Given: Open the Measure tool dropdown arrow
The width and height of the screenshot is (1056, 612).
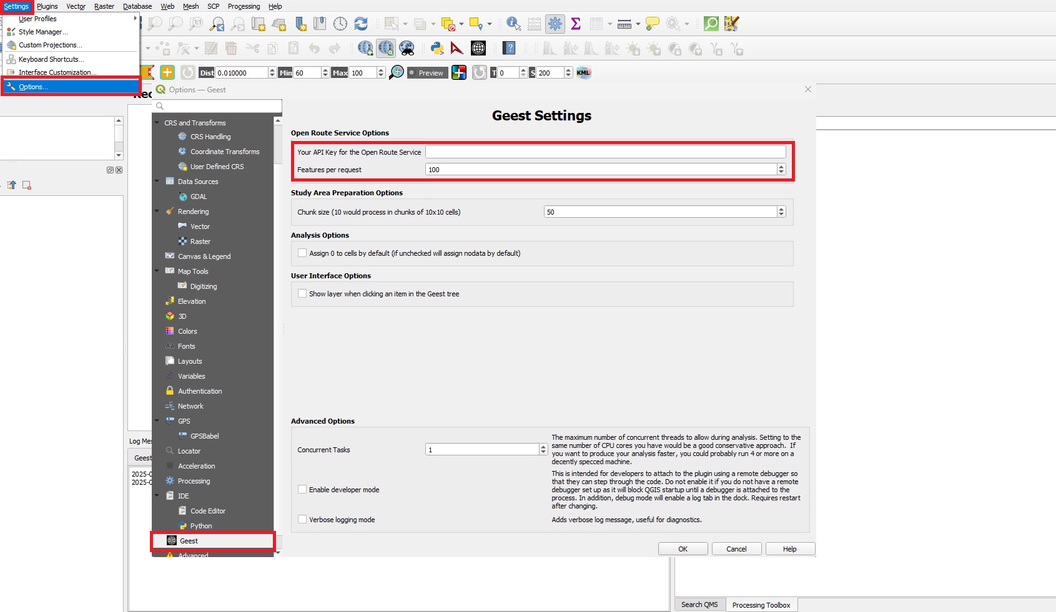Looking at the screenshot, I should [638, 24].
